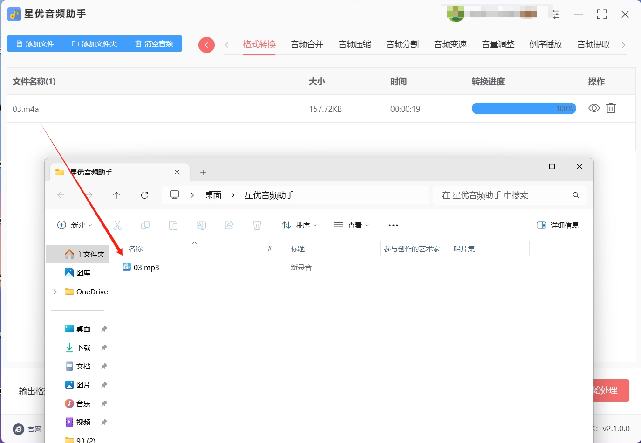
Task: Click the 标题 column header
Action: click(298, 249)
